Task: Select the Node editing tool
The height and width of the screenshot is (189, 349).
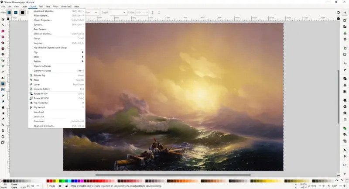Action: [x=3, y=25]
